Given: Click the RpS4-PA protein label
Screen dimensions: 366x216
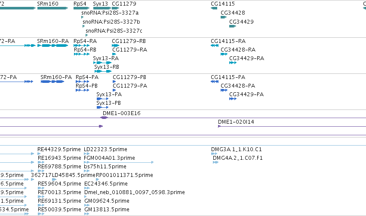Looking at the screenshot, I should [x=87, y=77].
